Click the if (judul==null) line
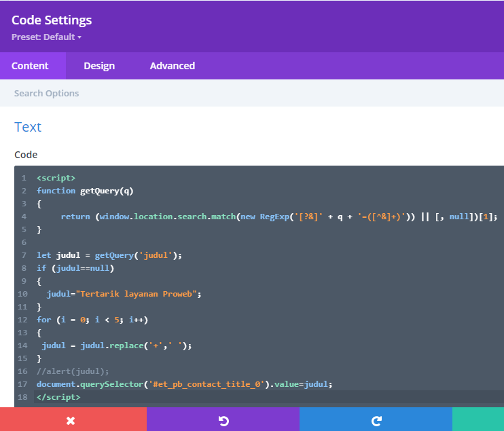This screenshot has width=504, height=431. 75,268
